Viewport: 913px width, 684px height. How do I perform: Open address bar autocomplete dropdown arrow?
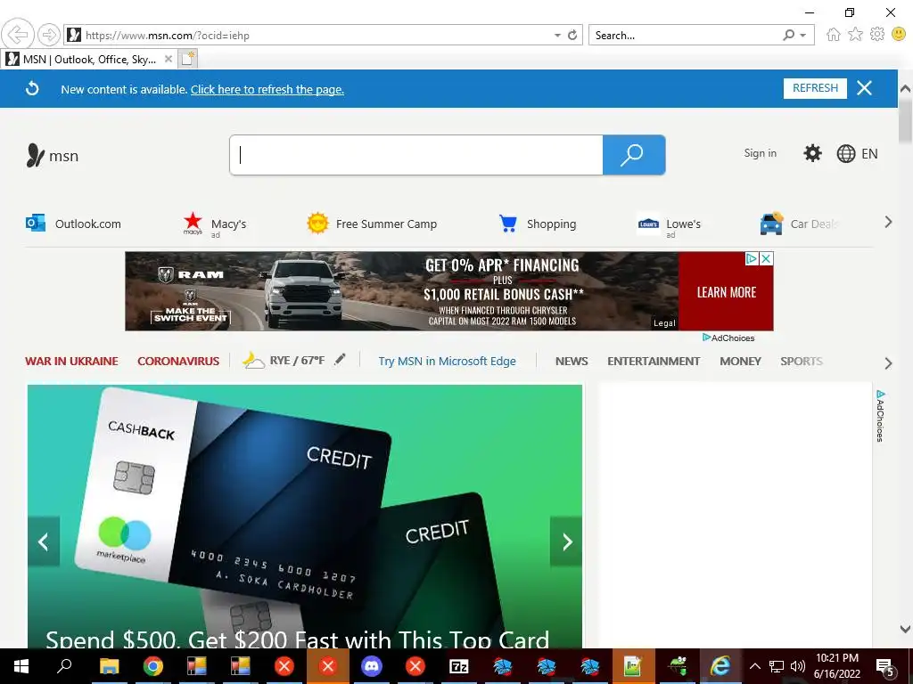click(x=557, y=36)
